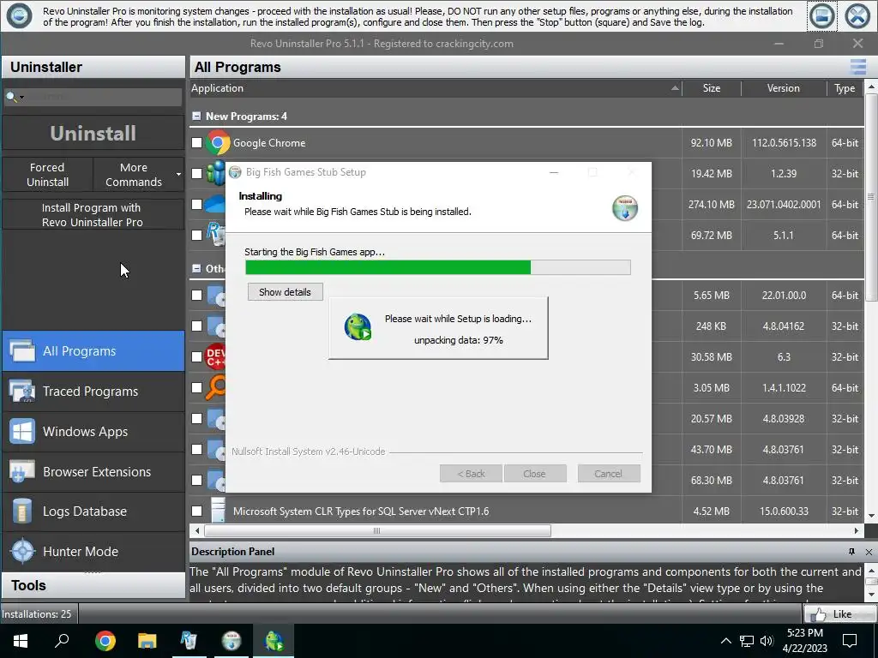Click the horizontal scrollbar thumb of program list
The width and height of the screenshot is (878, 658).
pos(377,530)
